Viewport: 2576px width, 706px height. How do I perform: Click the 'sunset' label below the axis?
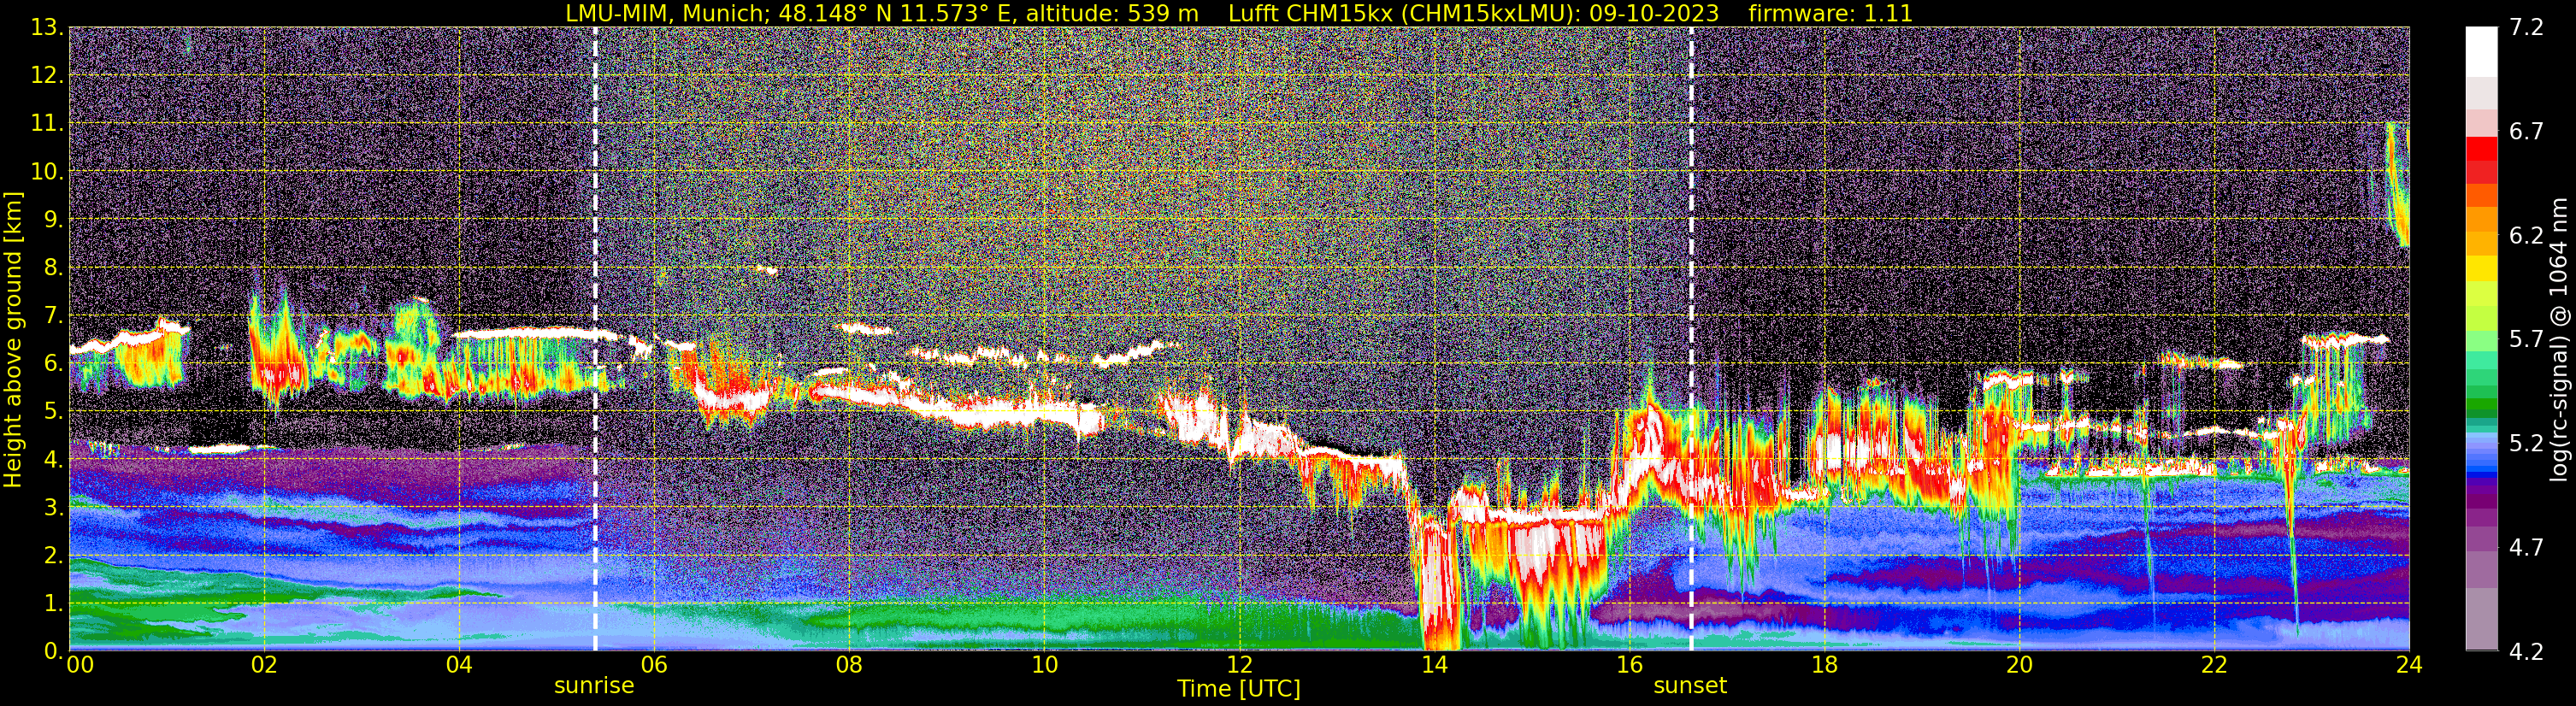1690,686
